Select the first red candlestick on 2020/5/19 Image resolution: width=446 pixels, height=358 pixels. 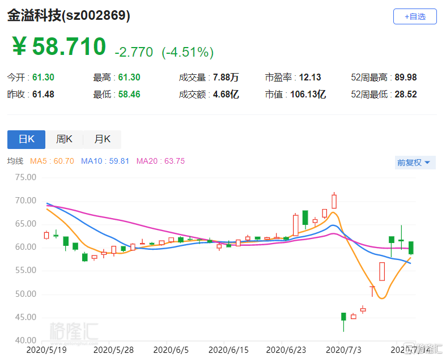tap(46, 236)
